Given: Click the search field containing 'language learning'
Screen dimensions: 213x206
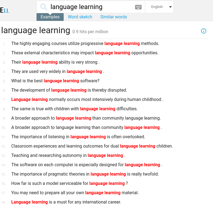Looking at the screenshot, I should pyautogui.click(x=91, y=7).
